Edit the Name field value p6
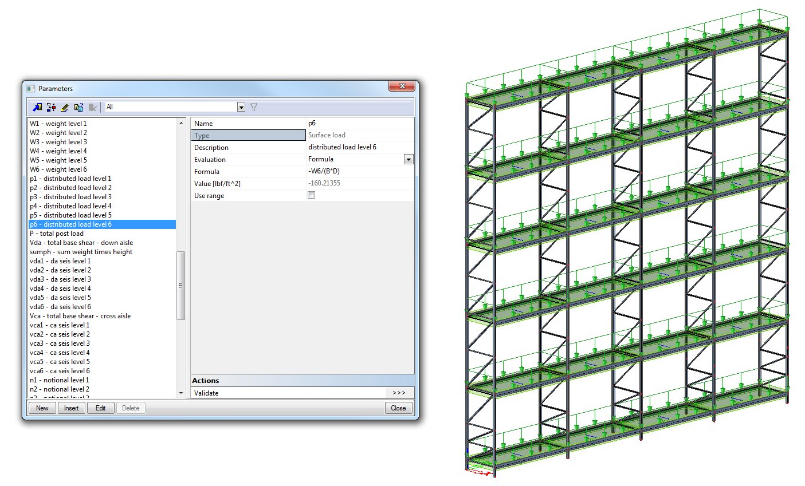Image resolution: width=805 pixels, height=486 pixels. coord(360,123)
